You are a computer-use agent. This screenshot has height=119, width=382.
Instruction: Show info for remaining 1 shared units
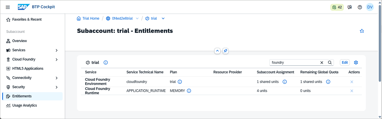(328, 82)
